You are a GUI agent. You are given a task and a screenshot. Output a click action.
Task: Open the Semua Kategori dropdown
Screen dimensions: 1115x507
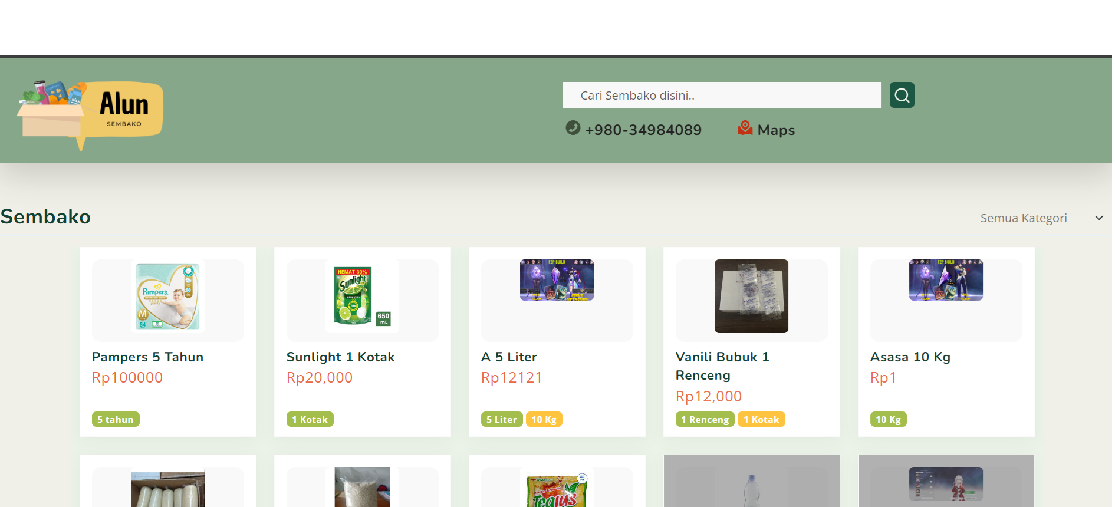pos(1023,218)
